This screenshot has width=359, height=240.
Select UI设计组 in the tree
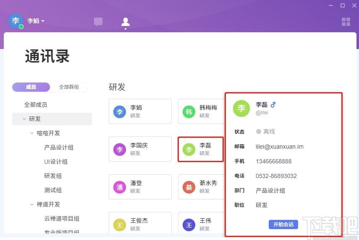point(56,162)
